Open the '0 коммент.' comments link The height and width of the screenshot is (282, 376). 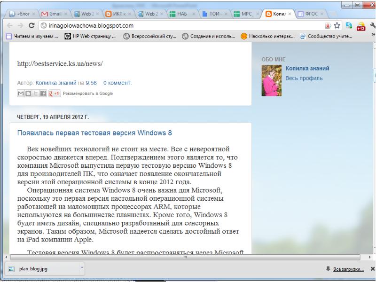117,82
